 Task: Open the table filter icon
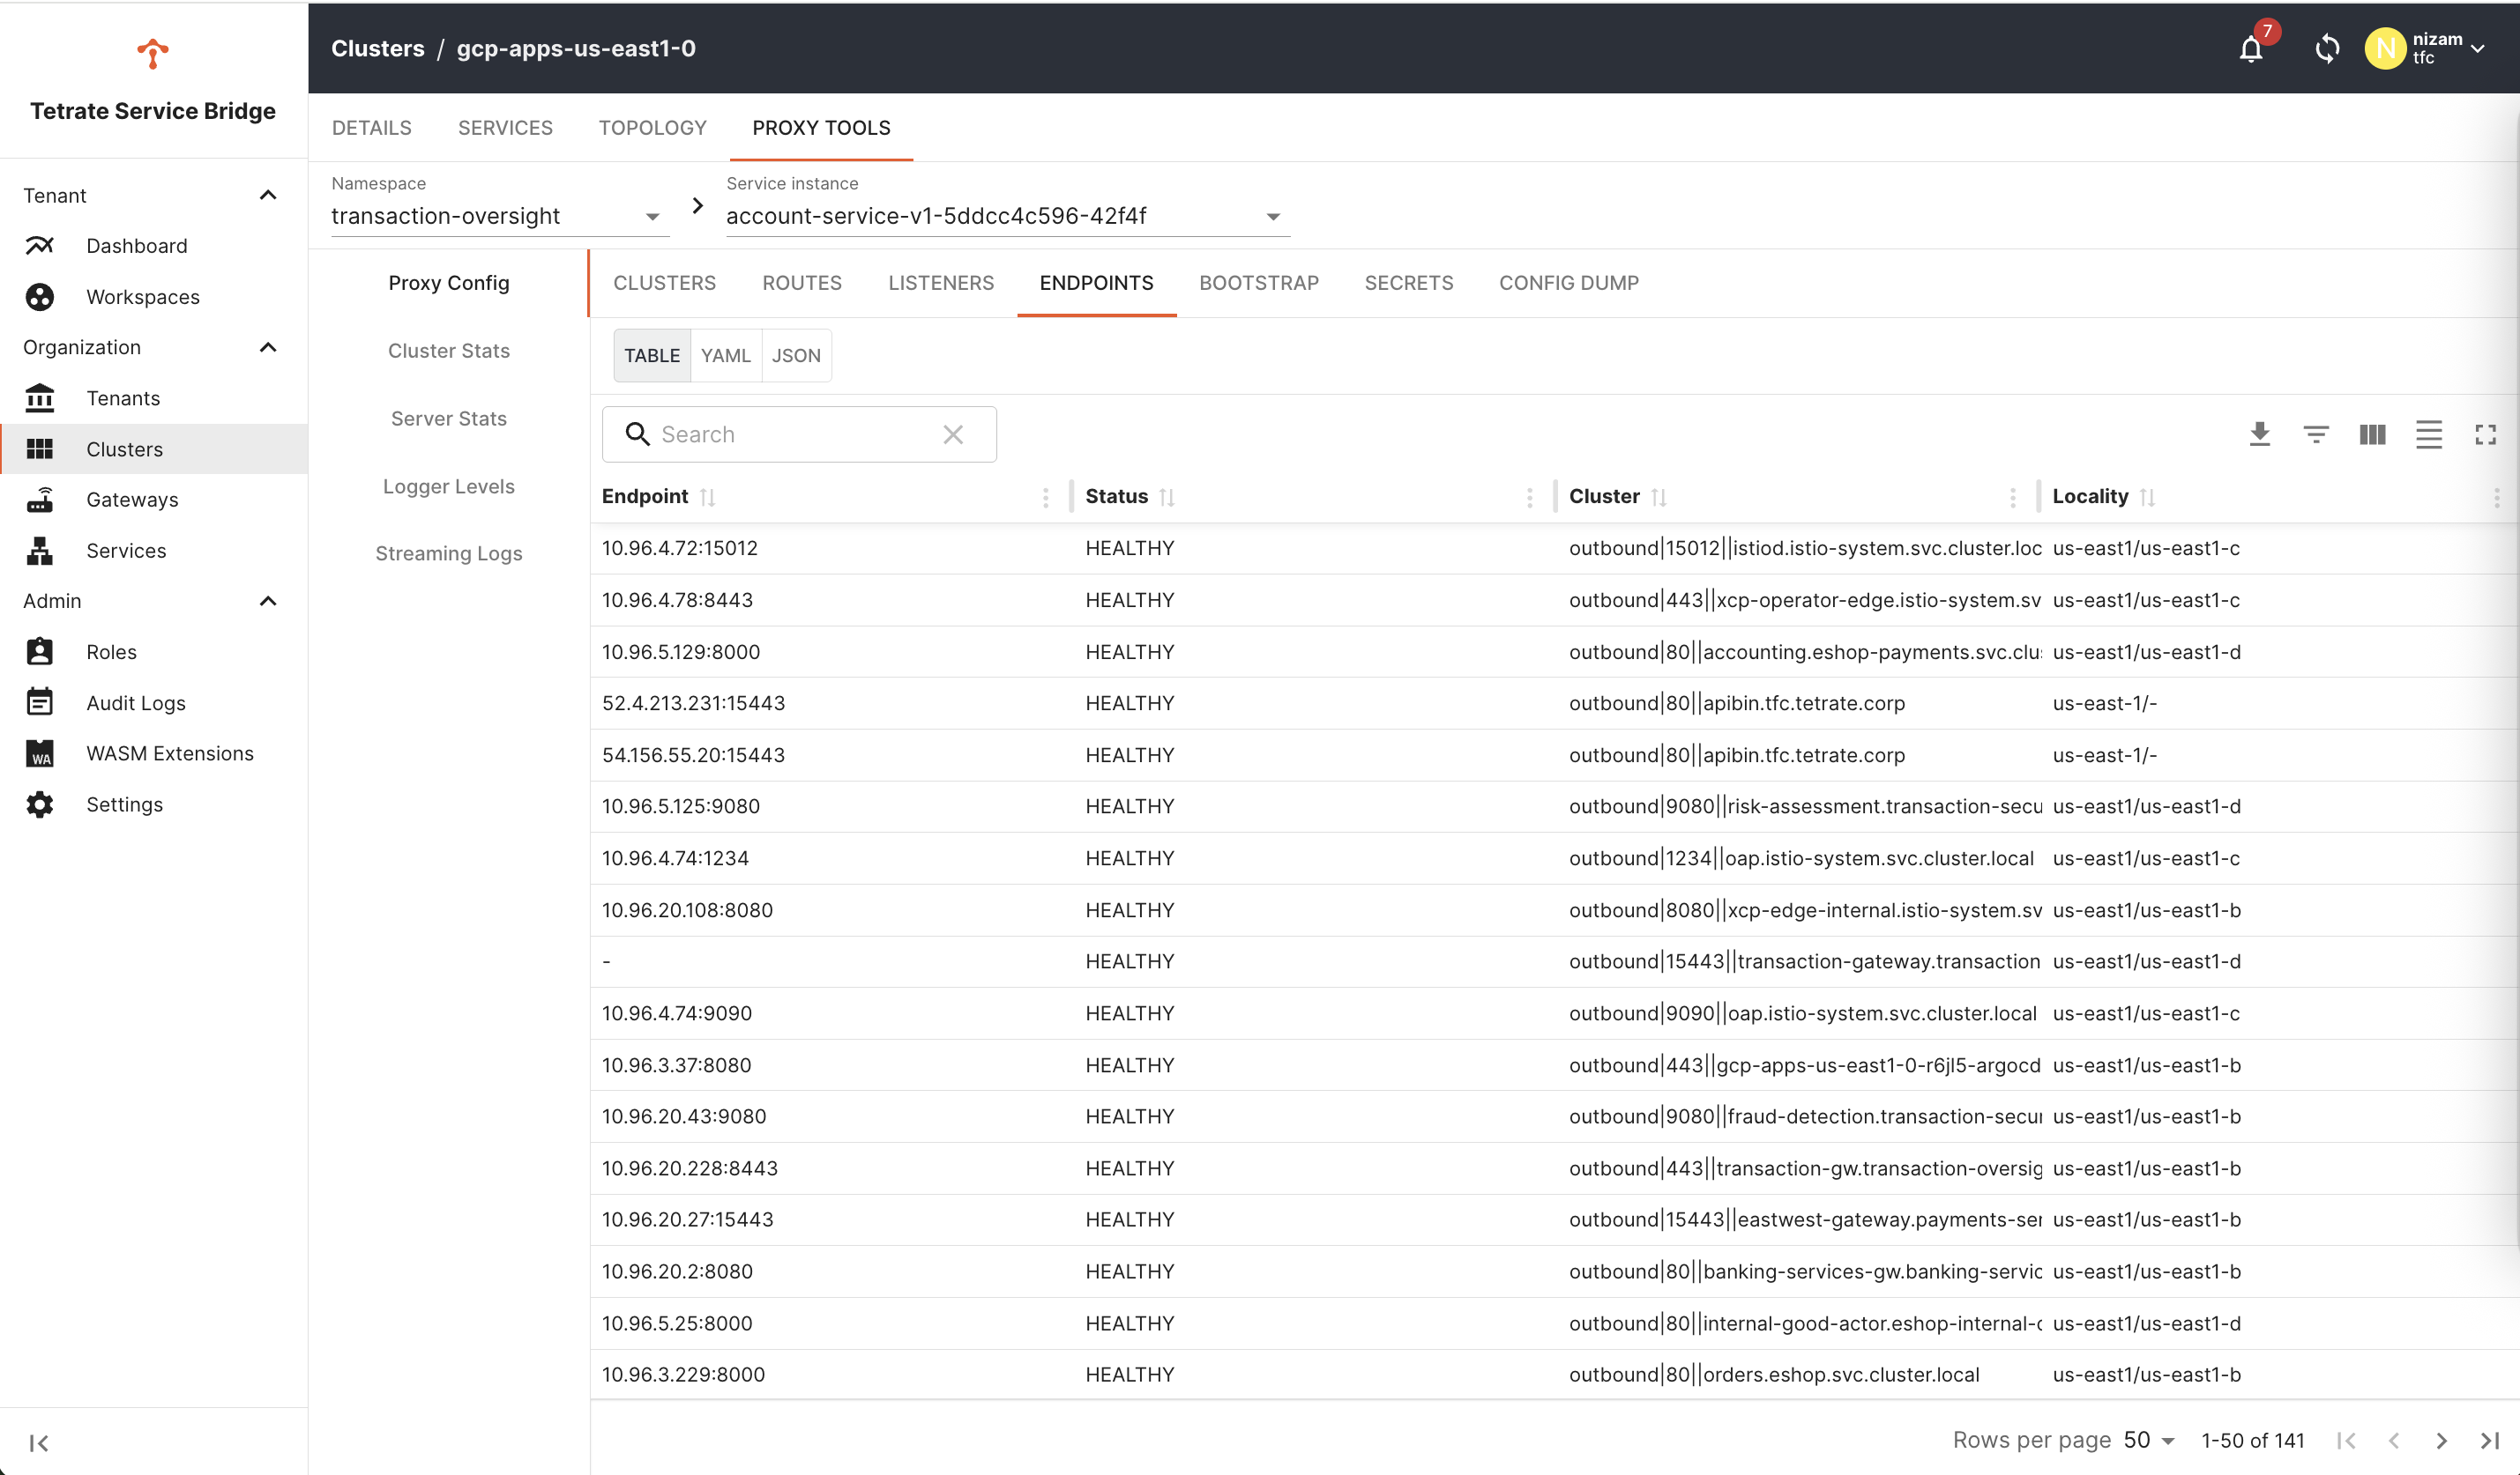(x=2316, y=434)
